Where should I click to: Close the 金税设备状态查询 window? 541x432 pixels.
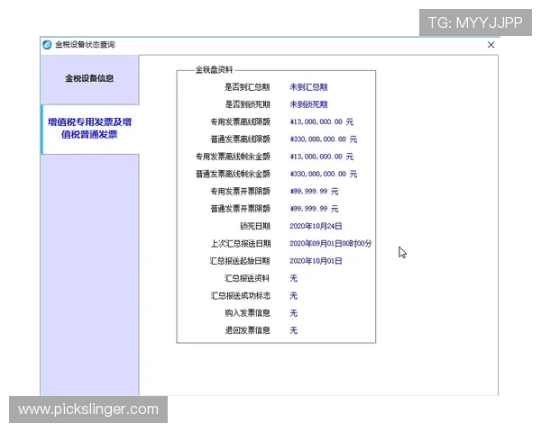491,45
